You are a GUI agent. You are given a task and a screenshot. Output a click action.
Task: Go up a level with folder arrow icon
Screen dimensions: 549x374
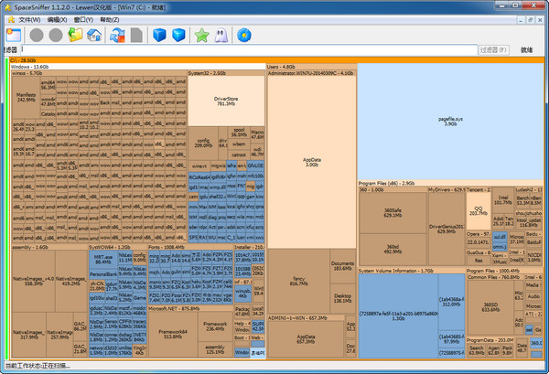75,35
